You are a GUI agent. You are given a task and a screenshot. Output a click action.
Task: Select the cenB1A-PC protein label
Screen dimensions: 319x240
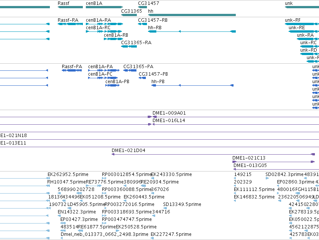(100, 74)
